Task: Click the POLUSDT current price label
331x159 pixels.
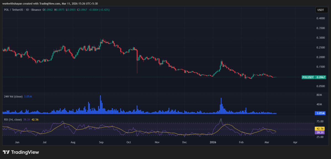Action: coord(313,77)
